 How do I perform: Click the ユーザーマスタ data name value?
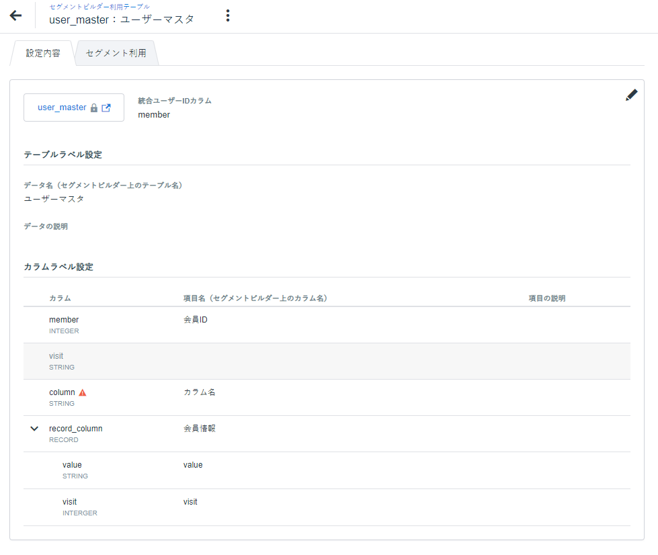pyautogui.click(x=54, y=199)
